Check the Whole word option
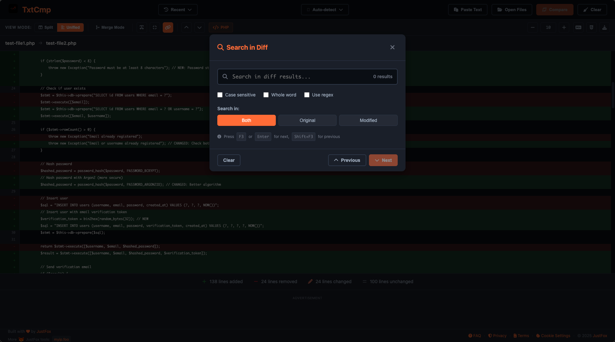 point(266,95)
